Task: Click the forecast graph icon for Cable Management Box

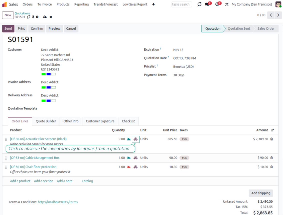Action: tap(128, 158)
